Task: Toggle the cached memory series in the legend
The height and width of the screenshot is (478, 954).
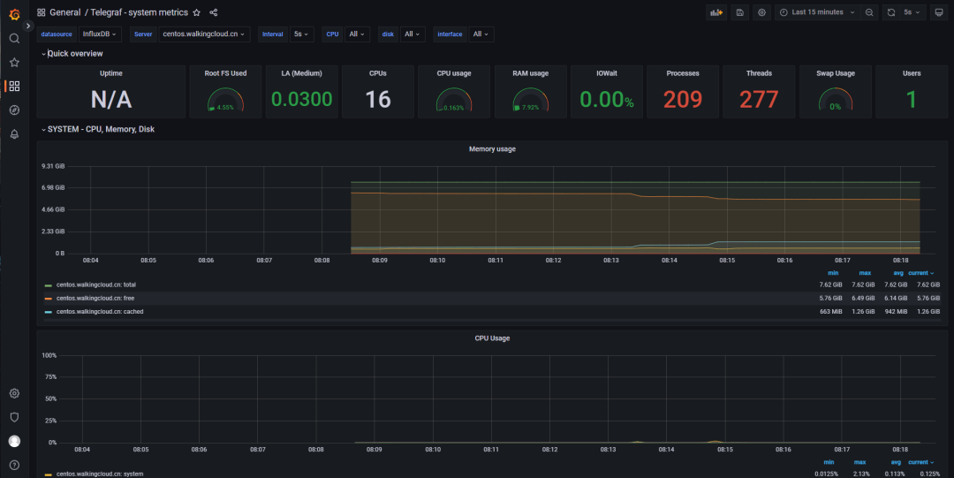Action: 99,312
